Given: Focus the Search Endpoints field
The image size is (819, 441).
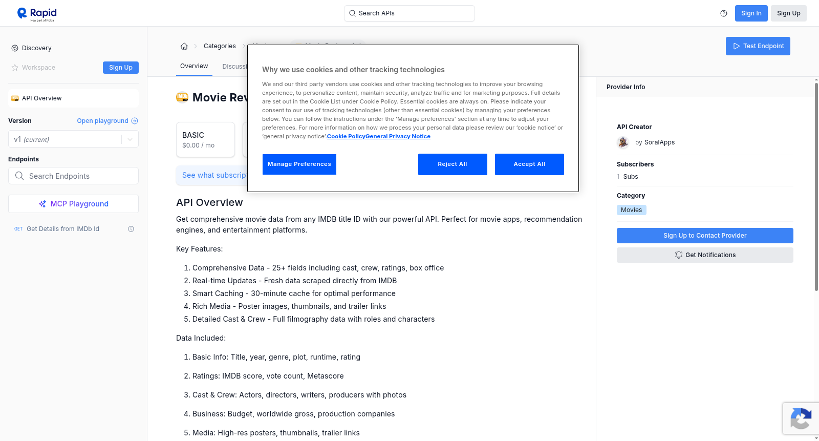Looking at the screenshot, I should (73, 176).
